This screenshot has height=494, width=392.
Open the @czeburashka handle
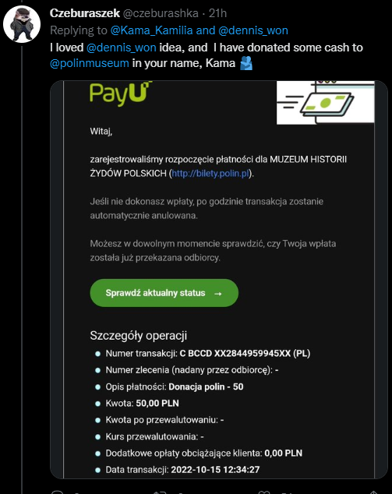coord(161,13)
